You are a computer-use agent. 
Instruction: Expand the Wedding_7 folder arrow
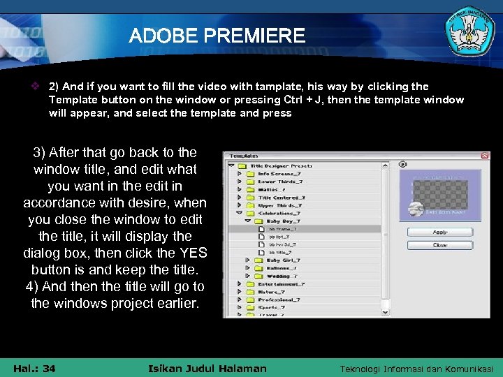pyautogui.click(x=247, y=276)
